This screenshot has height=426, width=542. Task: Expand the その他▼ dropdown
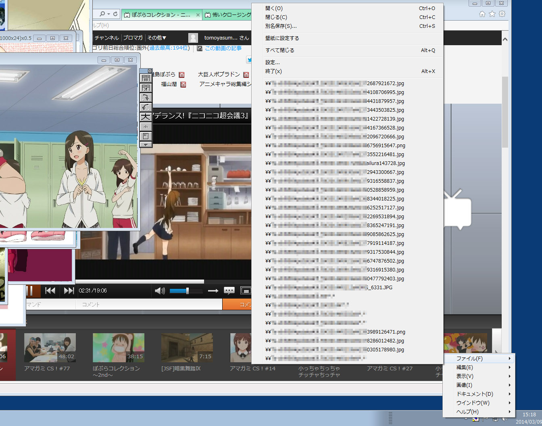156,38
